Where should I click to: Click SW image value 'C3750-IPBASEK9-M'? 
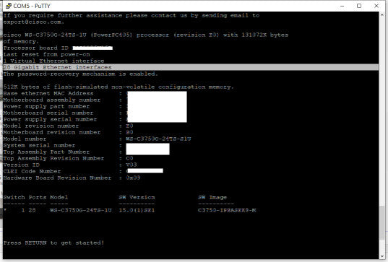coord(227,210)
